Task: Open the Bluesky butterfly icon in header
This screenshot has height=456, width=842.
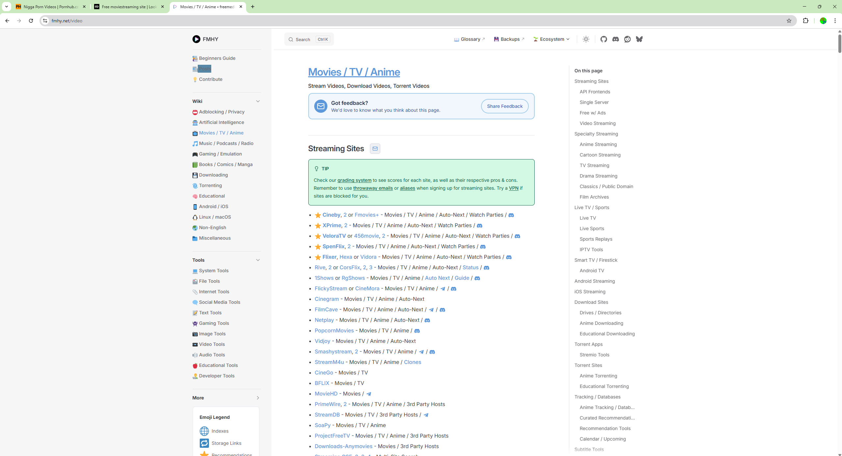Action: 639,39
